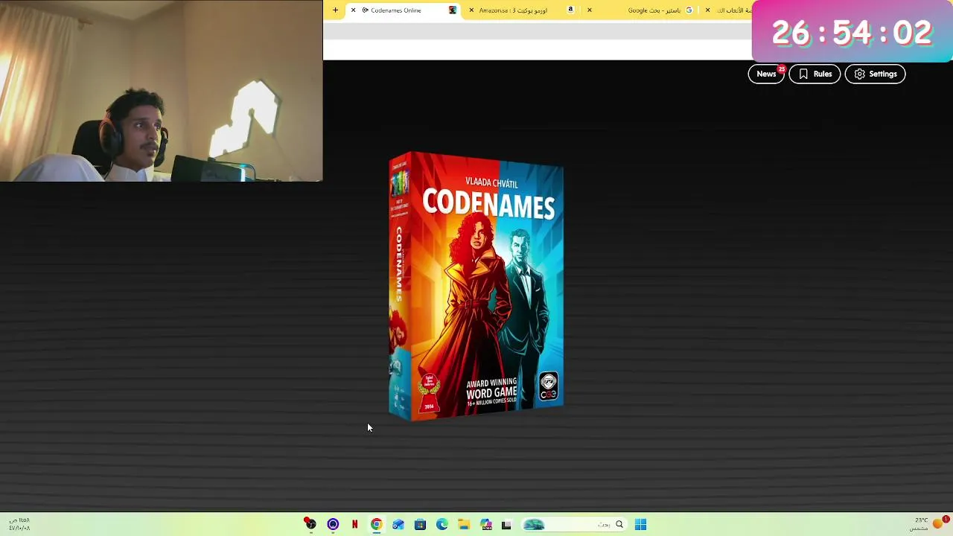The image size is (953, 536).
Task: Click the 26:54:02 countdown timer overlay
Action: coord(852,32)
